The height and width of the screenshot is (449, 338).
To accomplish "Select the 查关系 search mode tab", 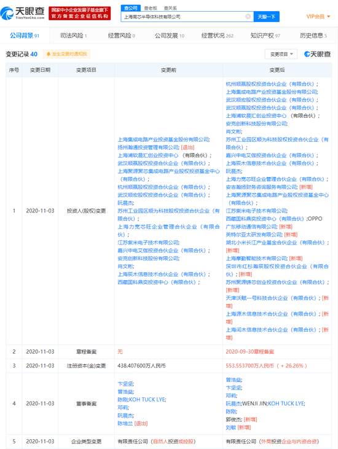I will [170, 8].
